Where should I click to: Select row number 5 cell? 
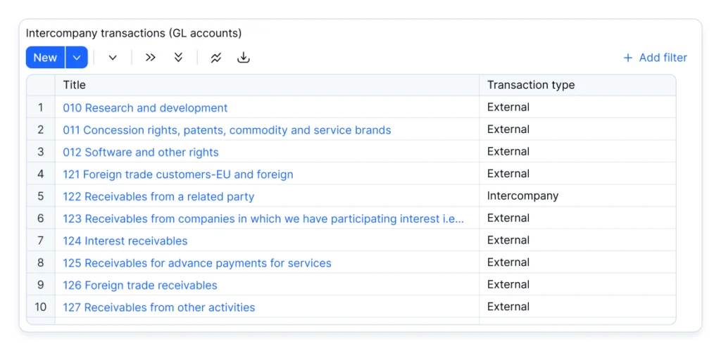(40, 196)
